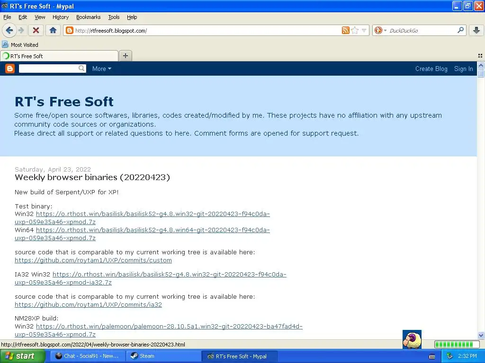This screenshot has height=363, width=485.
Task: Stop page loading with red X button
Action: pos(36,30)
